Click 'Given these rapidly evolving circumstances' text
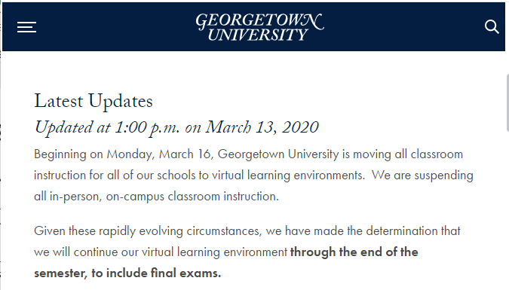 coord(147,231)
